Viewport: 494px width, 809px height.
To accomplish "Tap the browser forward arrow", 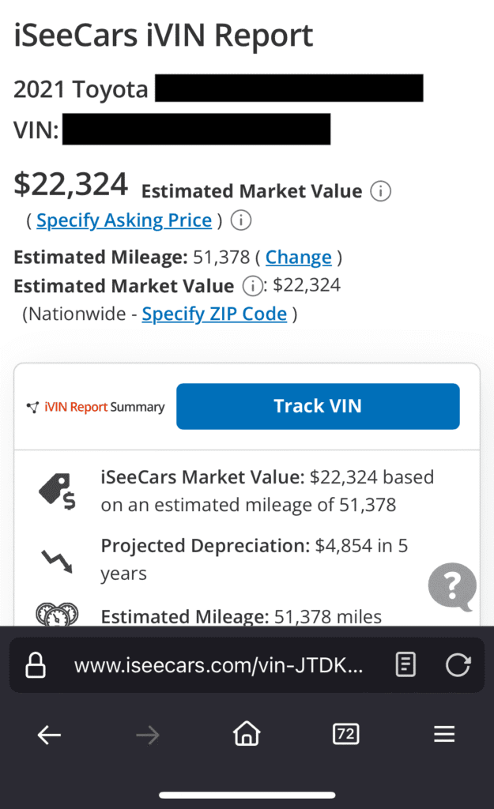I will coord(148,735).
